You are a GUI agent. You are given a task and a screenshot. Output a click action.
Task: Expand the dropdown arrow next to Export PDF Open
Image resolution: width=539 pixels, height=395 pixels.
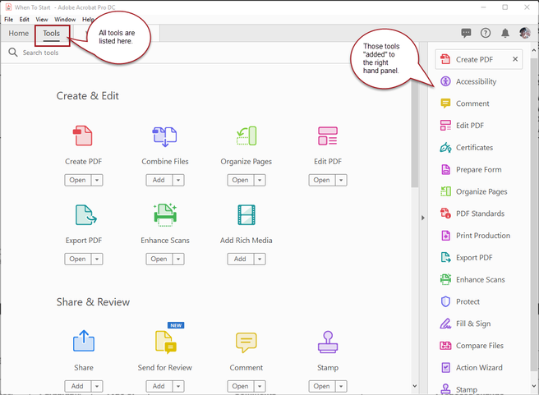coord(97,259)
